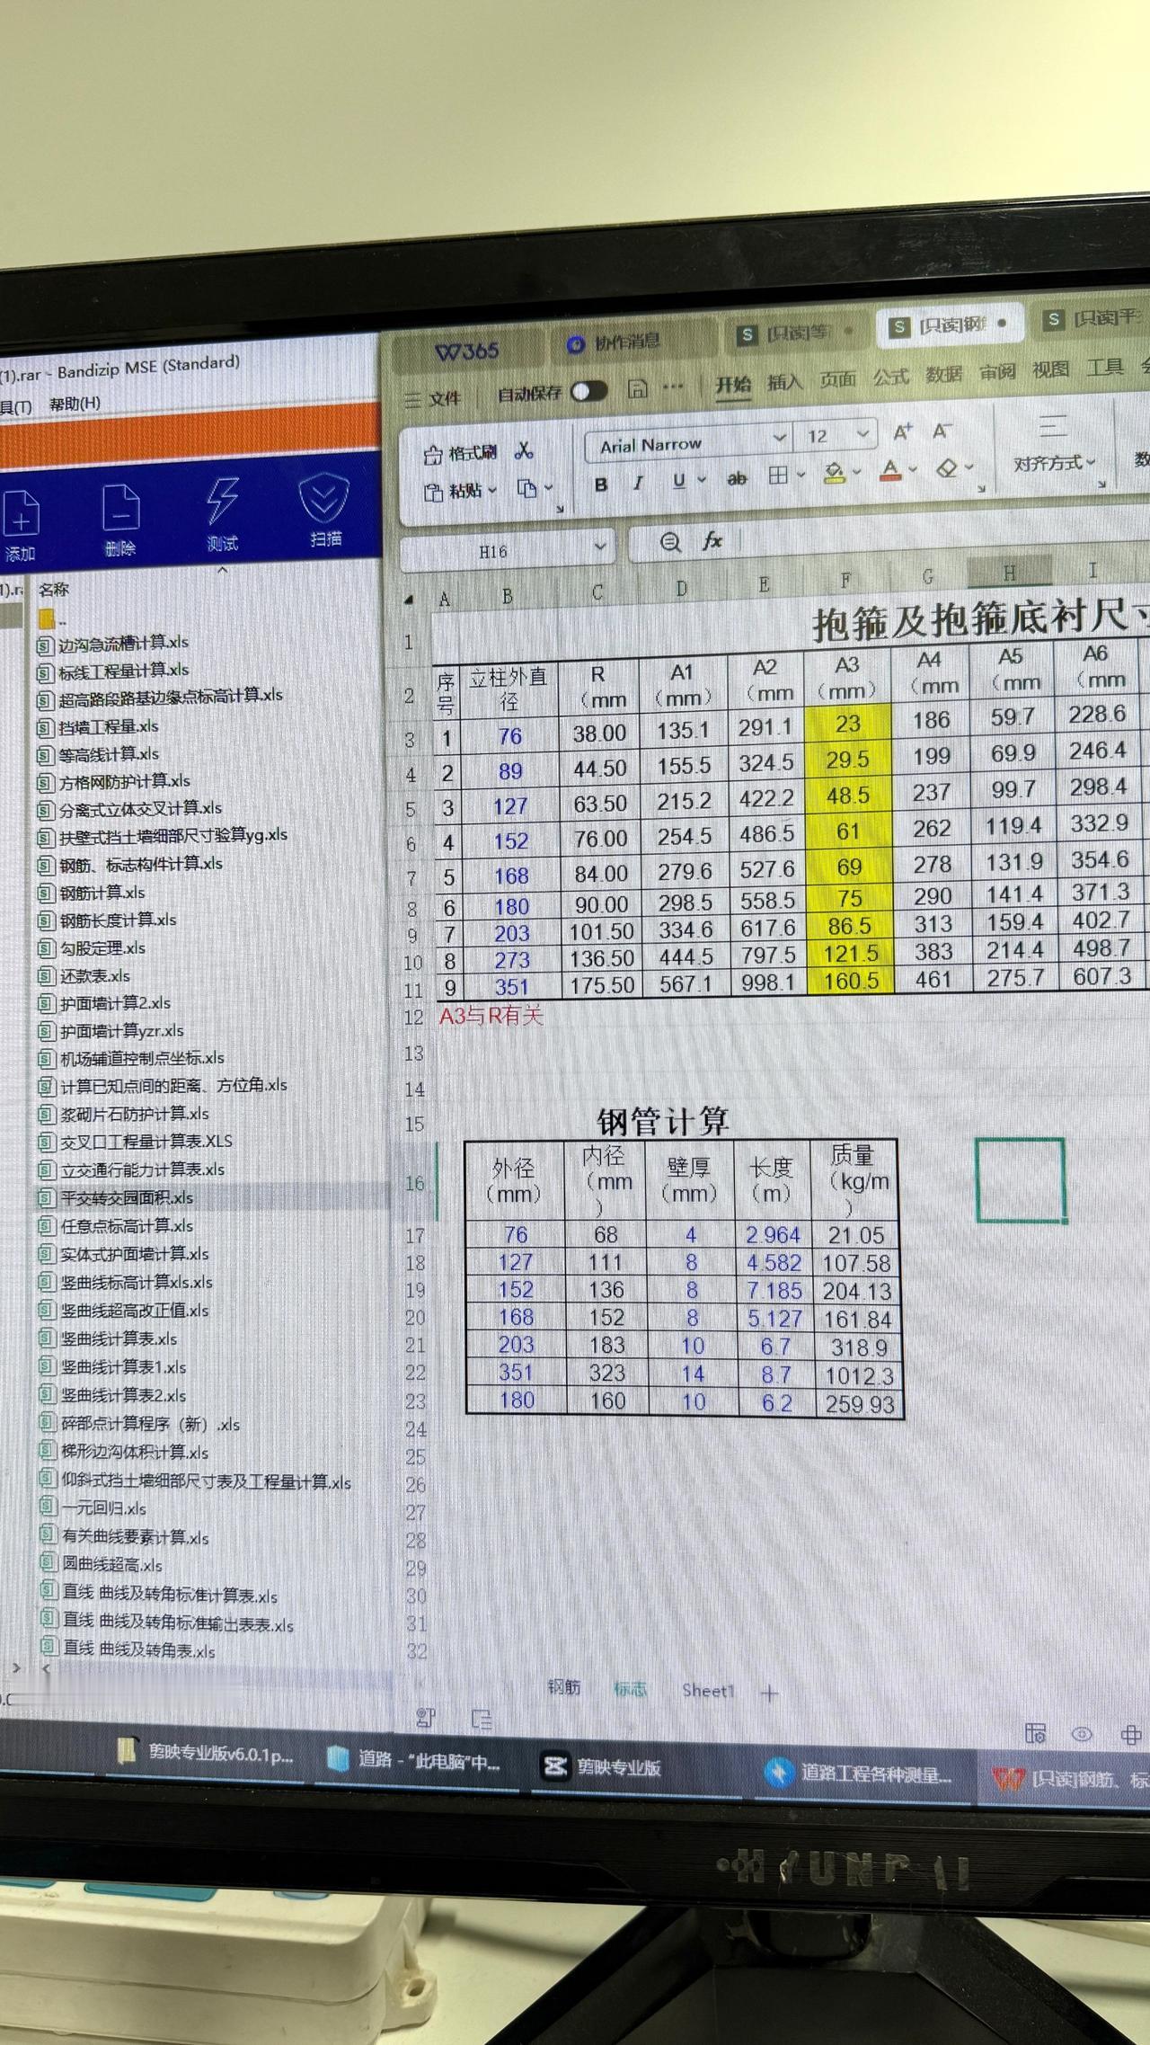Click the cell borders icon
Screen dimensions: 1150x2045
pos(778,476)
